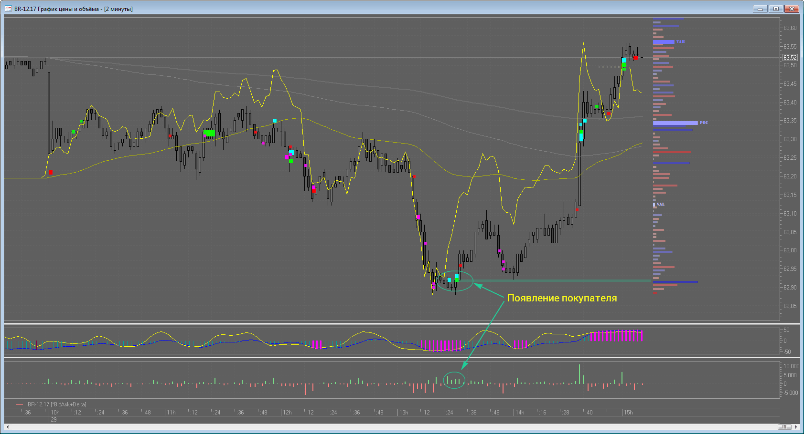Click the horizontal scrollbar left arrow

pos(8,426)
